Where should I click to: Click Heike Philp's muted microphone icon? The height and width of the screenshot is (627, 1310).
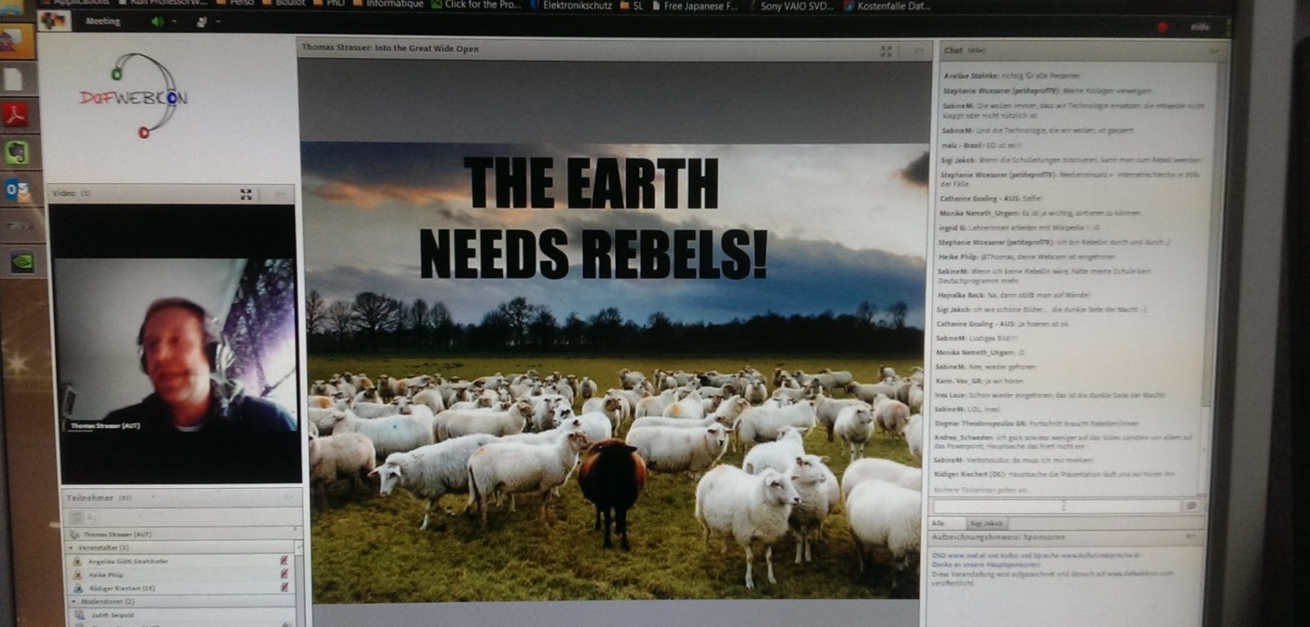click(284, 575)
